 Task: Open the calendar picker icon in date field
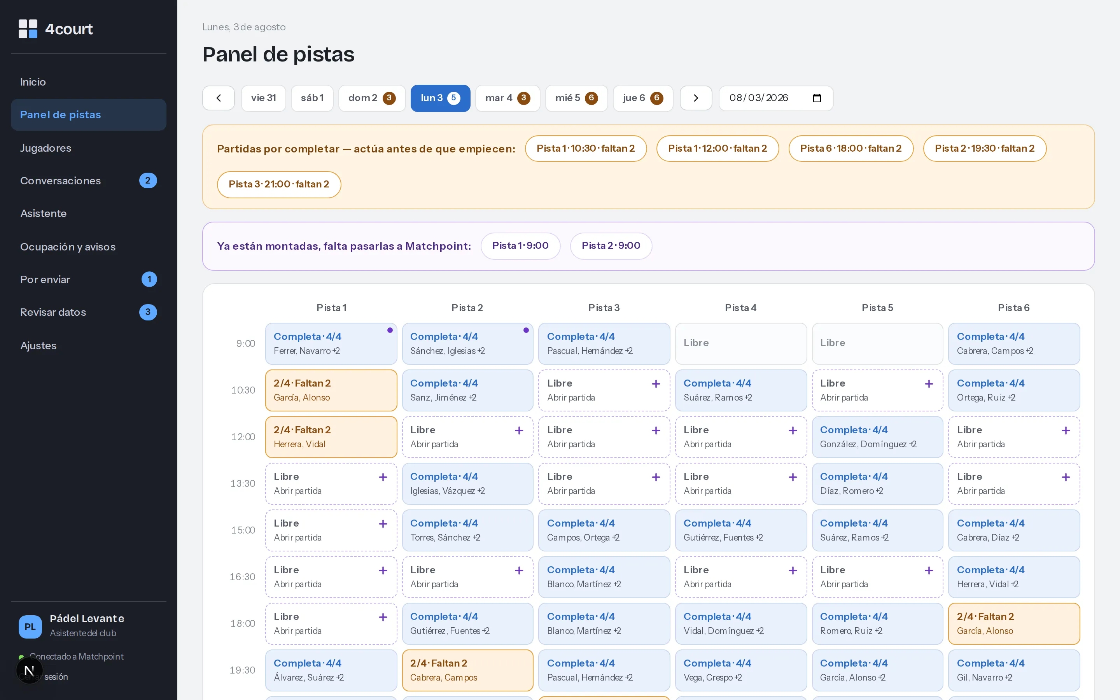point(817,98)
